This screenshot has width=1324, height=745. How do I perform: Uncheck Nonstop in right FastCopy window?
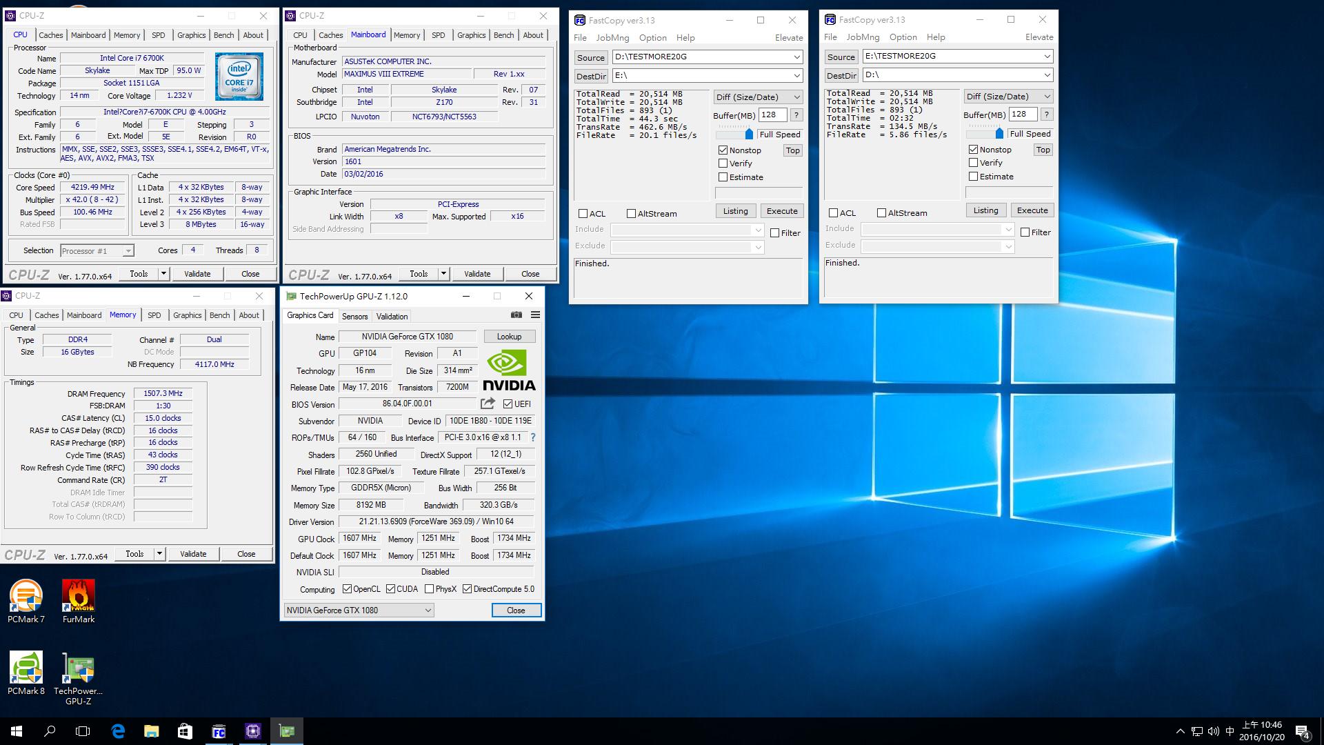[x=974, y=150]
